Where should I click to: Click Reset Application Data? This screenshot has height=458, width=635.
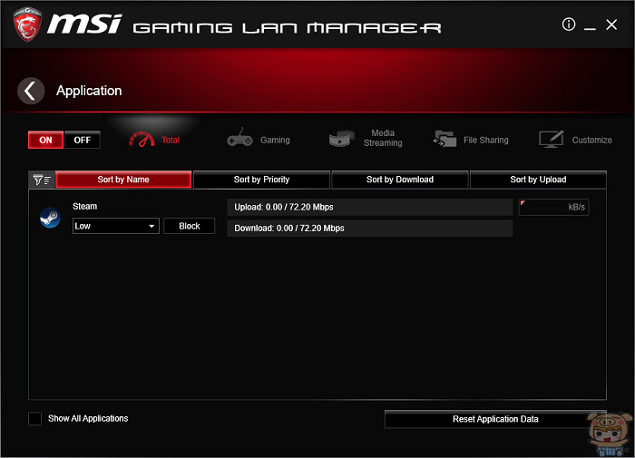point(495,419)
